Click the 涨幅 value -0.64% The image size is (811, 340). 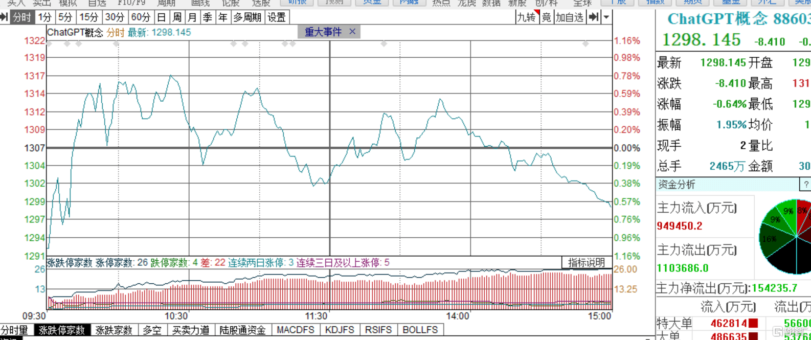point(729,104)
